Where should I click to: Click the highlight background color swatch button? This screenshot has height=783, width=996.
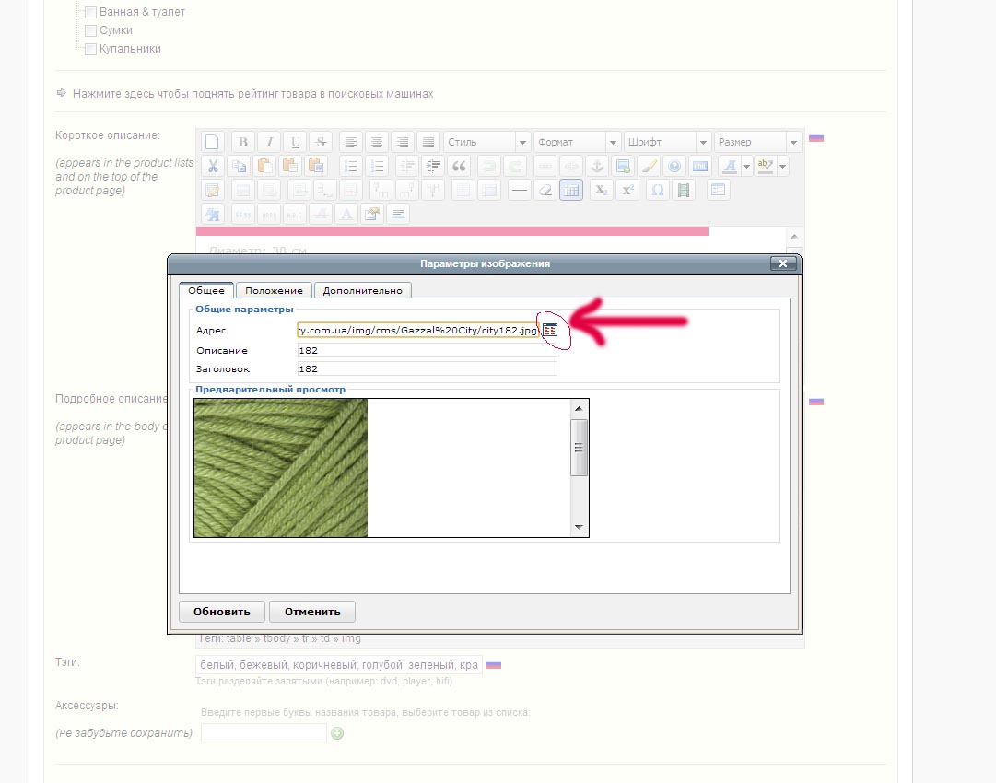pyautogui.click(x=766, y=166)
